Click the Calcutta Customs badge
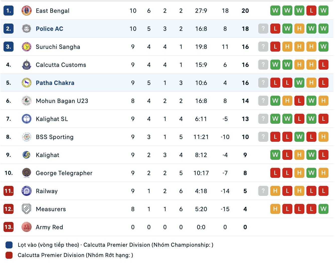The width and height of the screenshot is (336, 263). tap(27, 65)
